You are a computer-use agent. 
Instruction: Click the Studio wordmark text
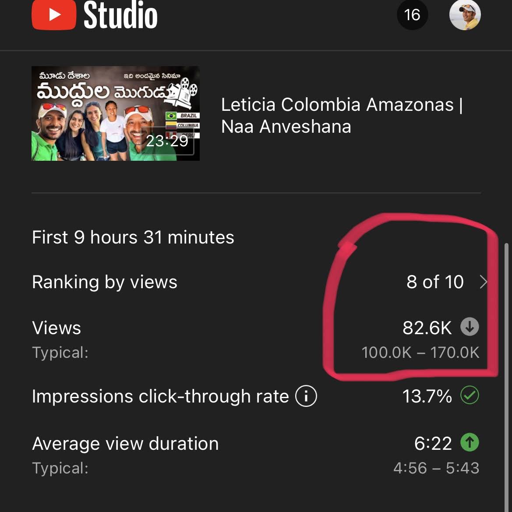120,15
